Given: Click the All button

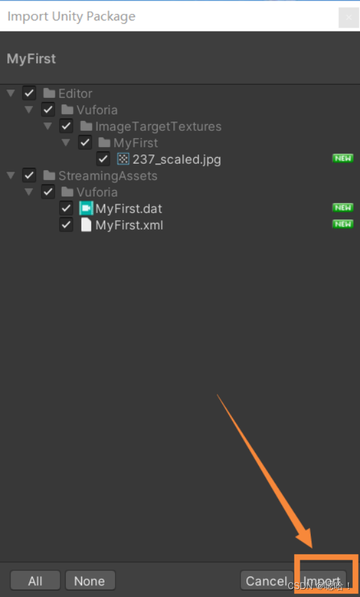Looking at the screenshot, I should (35, 581).
